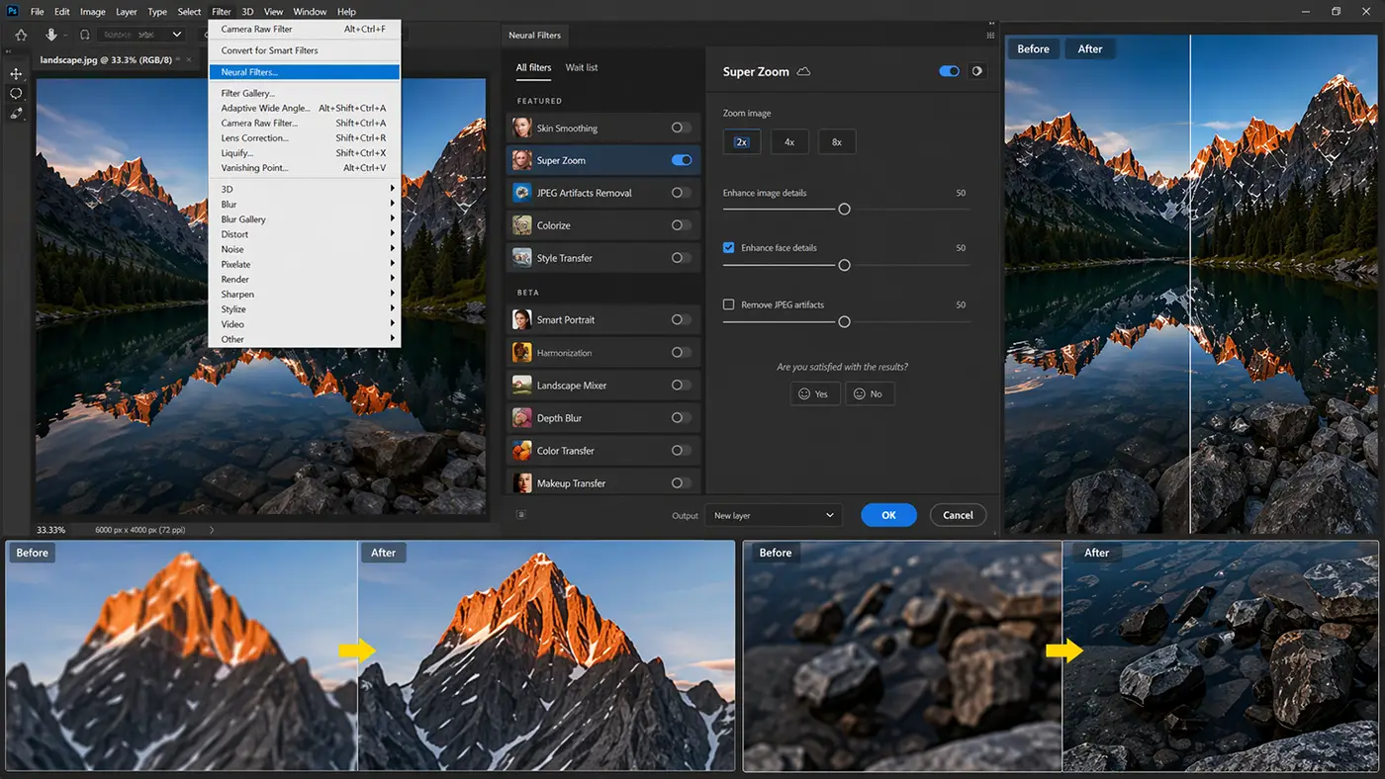Open the Output New layer dropdown

click(x=773, y=515)
